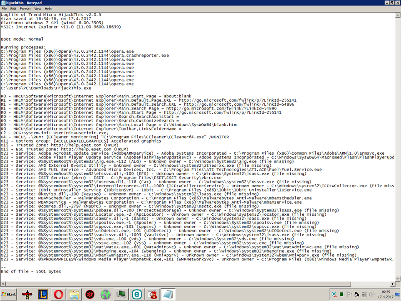Click ESET tray icon with warning
401x301 pixels.
(334, 294)
